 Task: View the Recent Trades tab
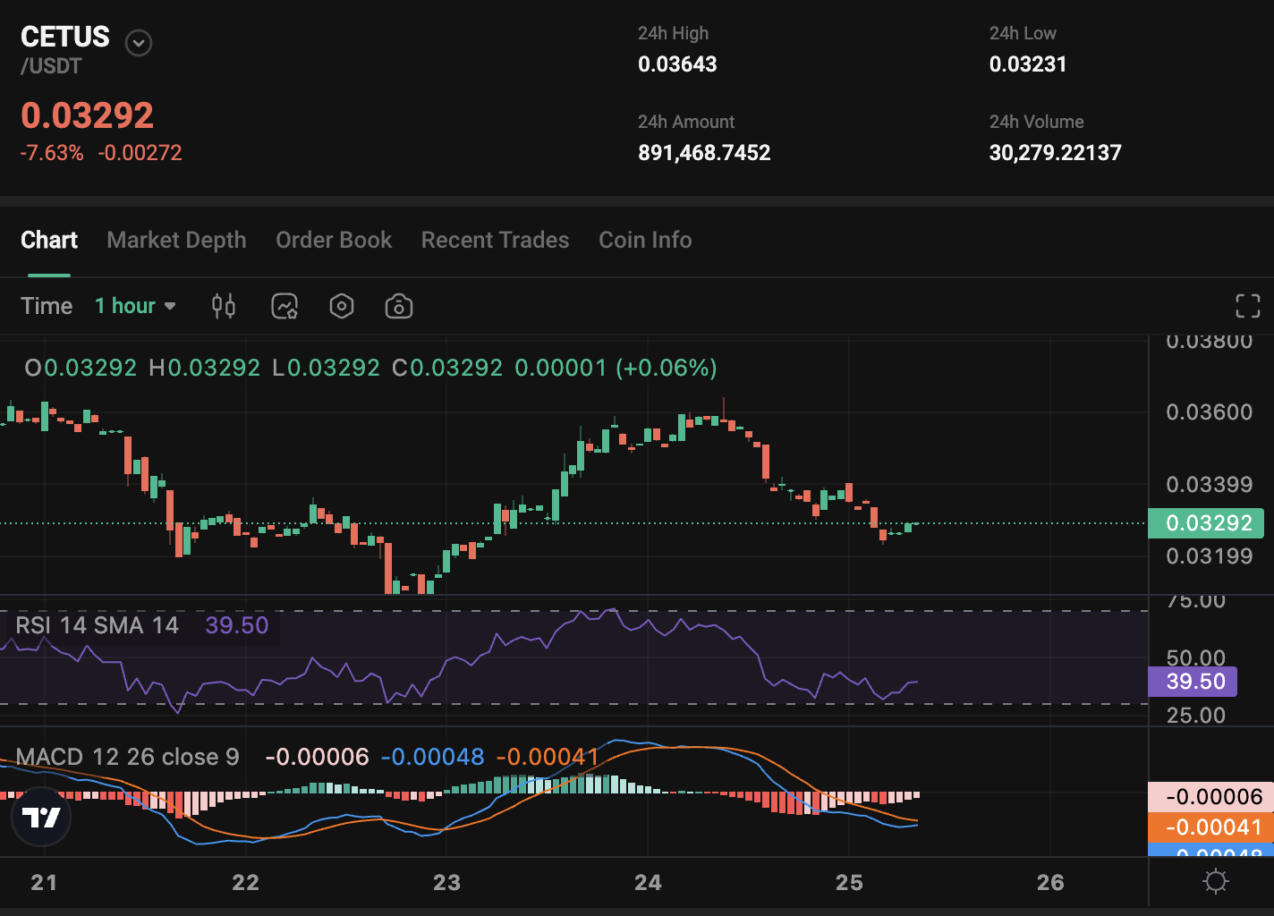[x=495, y=240]
